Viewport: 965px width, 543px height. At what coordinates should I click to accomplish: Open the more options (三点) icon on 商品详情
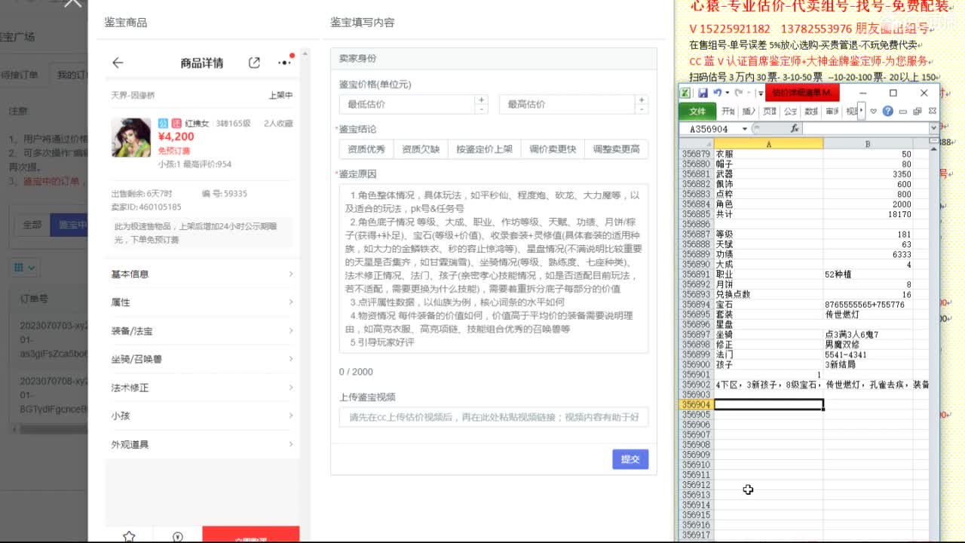coord(284,63)
